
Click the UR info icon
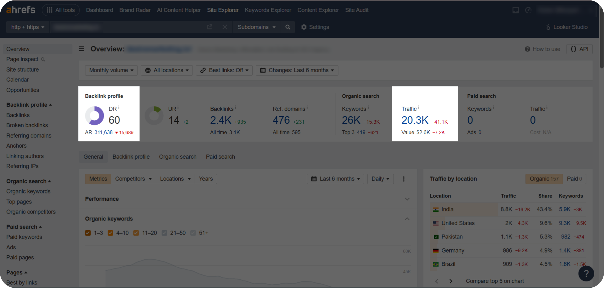178,107
